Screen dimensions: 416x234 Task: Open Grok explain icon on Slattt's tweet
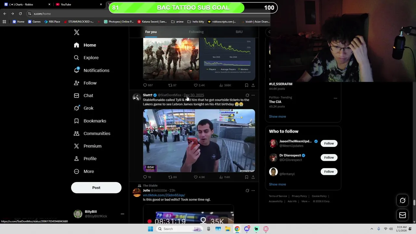coord(247,95)
